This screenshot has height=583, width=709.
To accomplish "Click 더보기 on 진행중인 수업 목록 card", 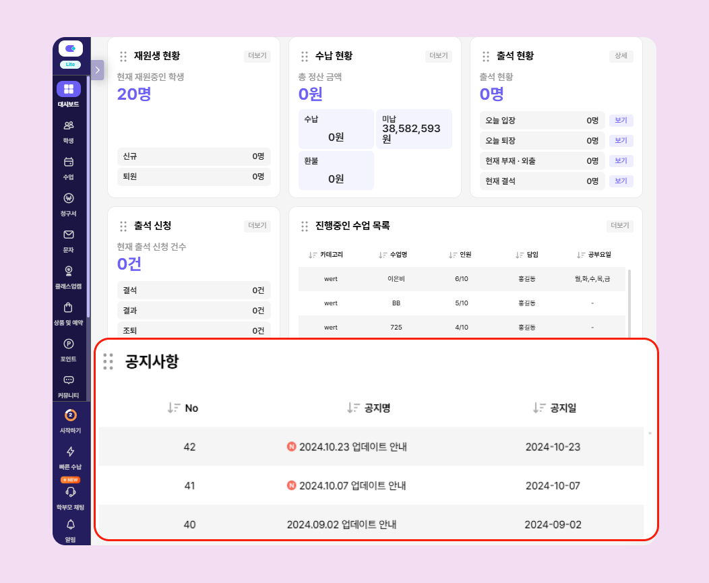I will pyautogui.click(x=620, y=225).
